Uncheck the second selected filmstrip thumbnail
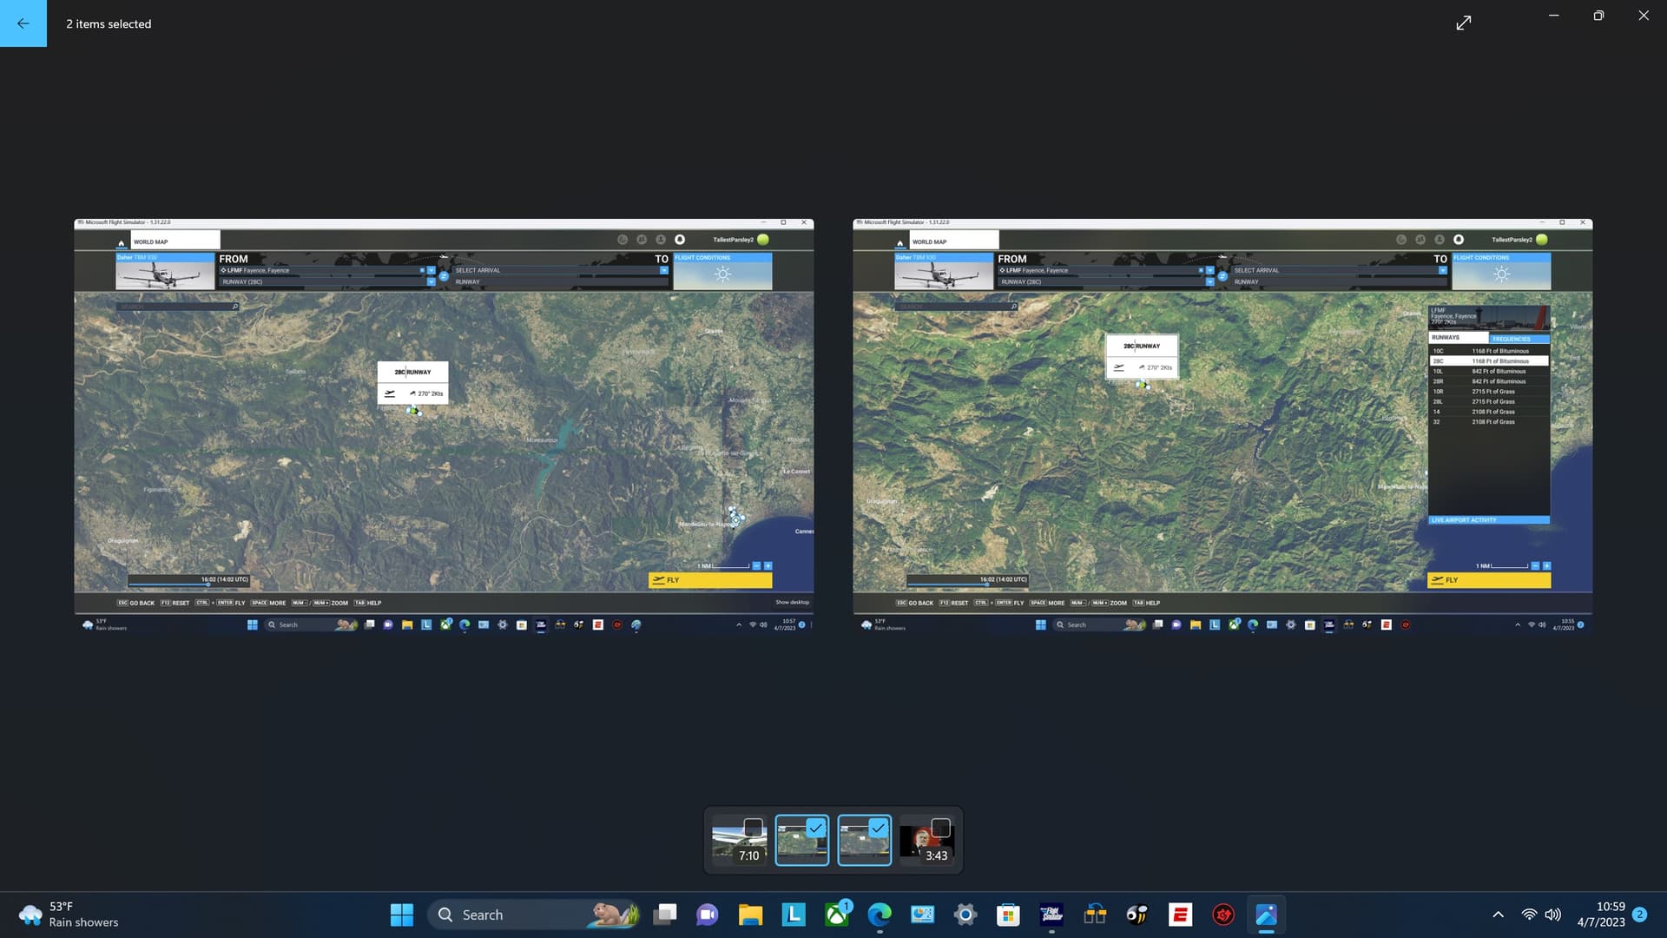1667x938 pixels. (880, 828)
